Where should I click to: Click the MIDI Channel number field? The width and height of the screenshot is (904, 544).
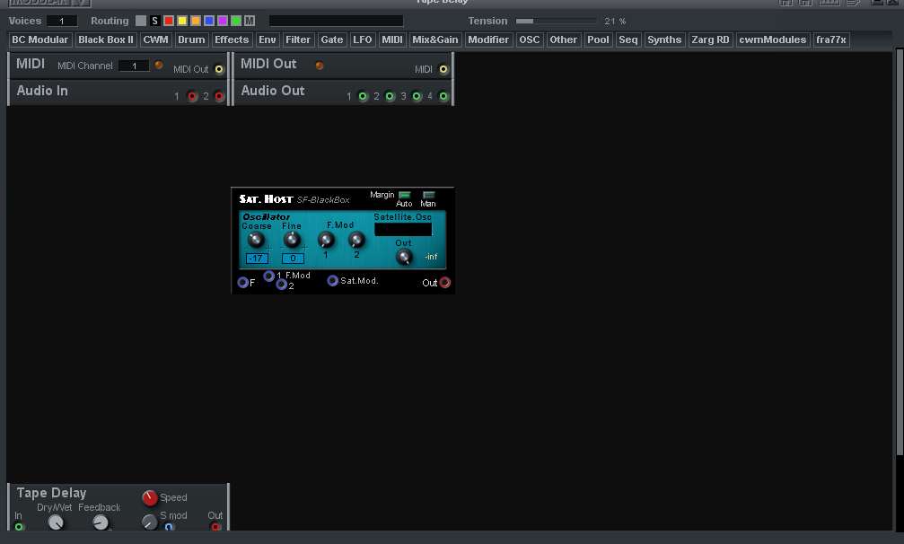tap(133, 66)
